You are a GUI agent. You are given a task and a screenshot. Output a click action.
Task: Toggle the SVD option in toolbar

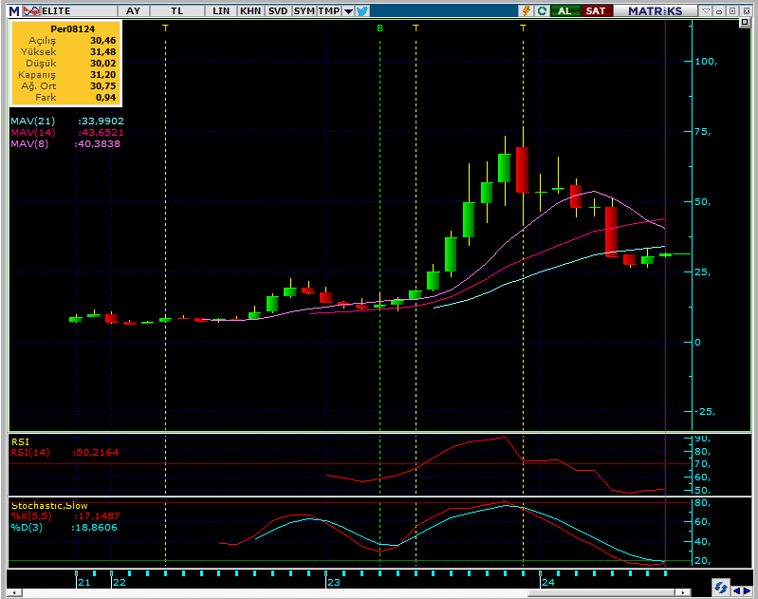click(277, 10)
